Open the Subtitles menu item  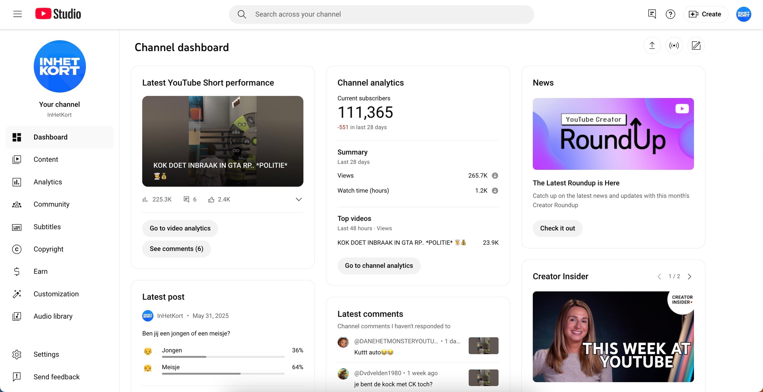tap(59, 227)
